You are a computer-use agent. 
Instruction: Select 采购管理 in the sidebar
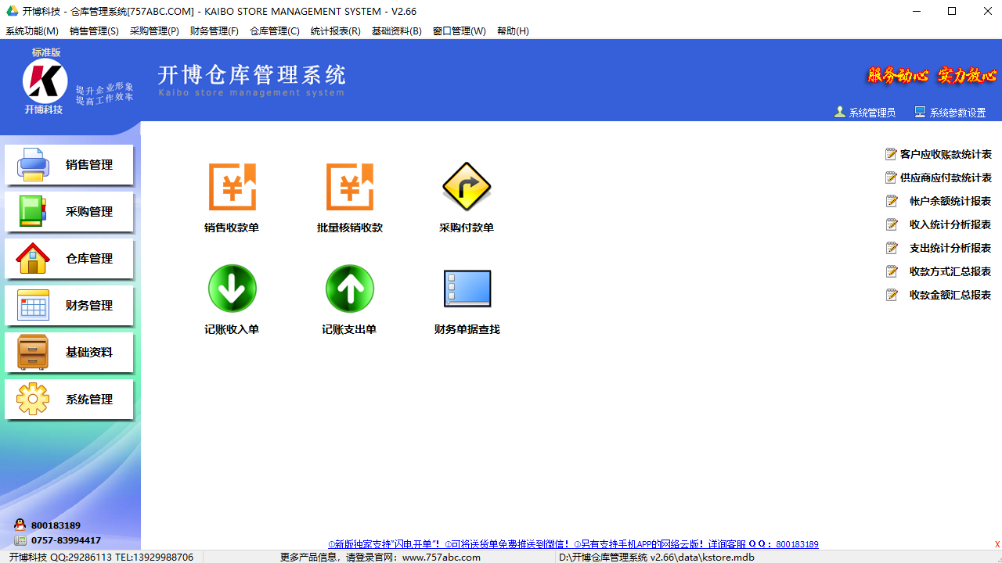69,211
